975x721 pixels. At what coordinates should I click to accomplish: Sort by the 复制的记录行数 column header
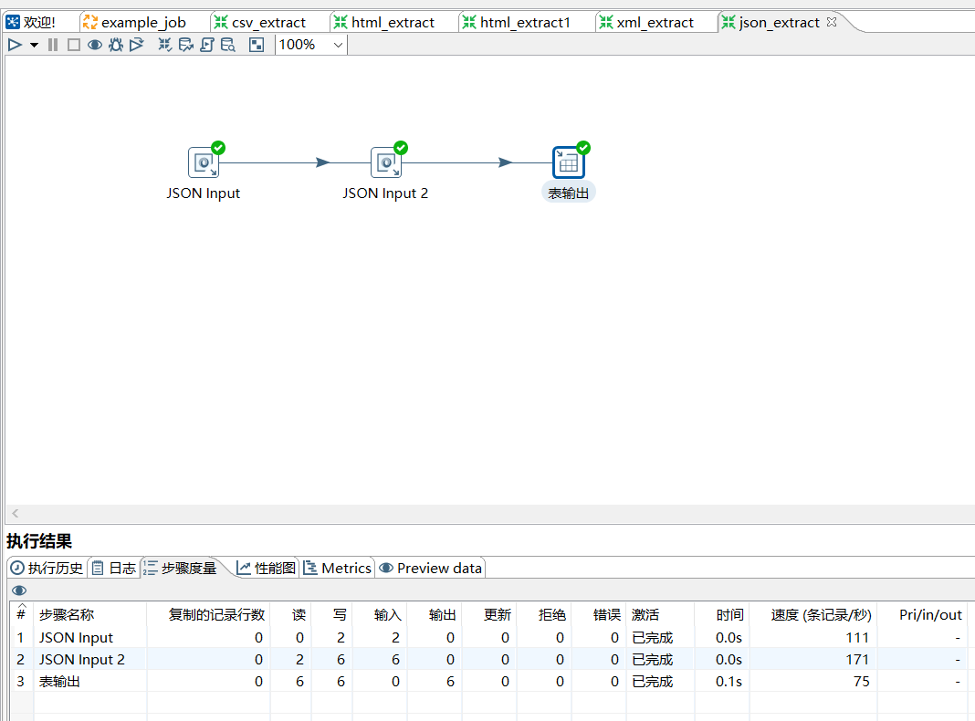point(209,615)
